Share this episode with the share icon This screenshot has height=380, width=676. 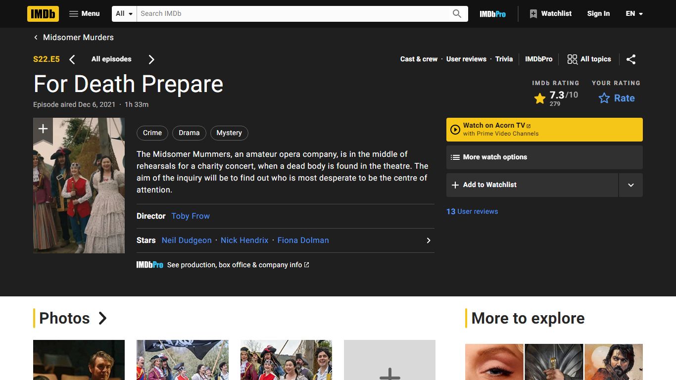pyautogui.click(x=631, y=59)
